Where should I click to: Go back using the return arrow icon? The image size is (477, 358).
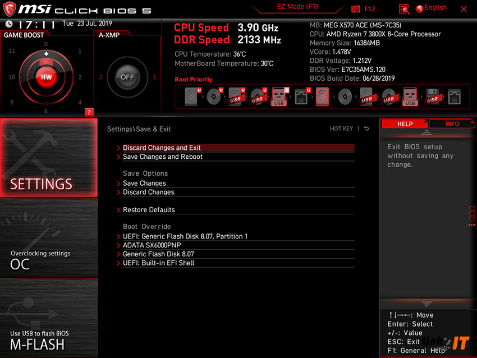[366, 128]
